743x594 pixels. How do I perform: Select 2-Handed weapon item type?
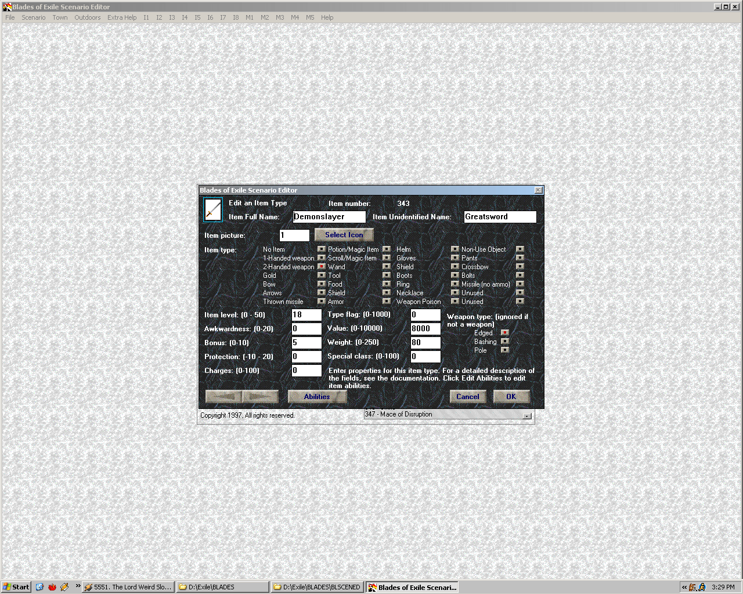pyautogui.click(x=321, y=267)
